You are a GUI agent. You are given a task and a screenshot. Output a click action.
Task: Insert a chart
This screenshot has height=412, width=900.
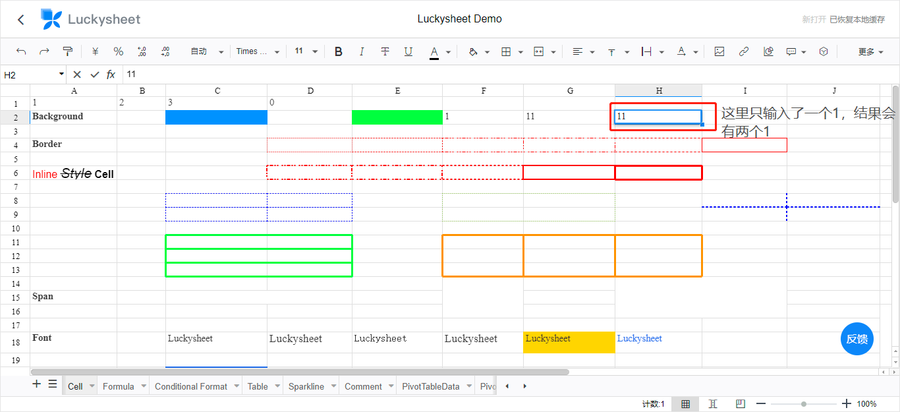pos(768,51)
